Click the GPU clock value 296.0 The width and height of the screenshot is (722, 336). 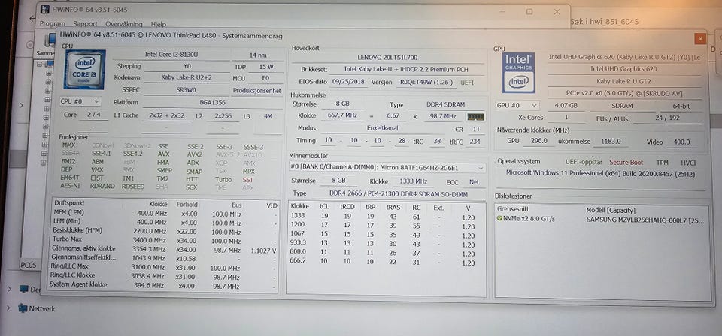coord(538,142)
